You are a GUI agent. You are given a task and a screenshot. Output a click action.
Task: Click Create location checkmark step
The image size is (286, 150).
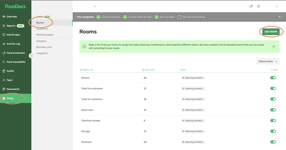(98, 17)
